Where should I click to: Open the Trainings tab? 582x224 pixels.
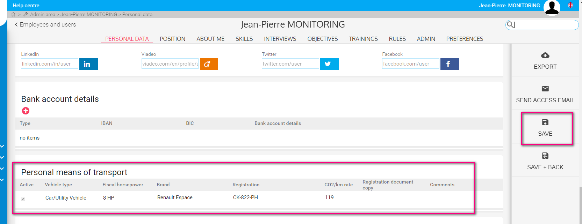point(363,39)
